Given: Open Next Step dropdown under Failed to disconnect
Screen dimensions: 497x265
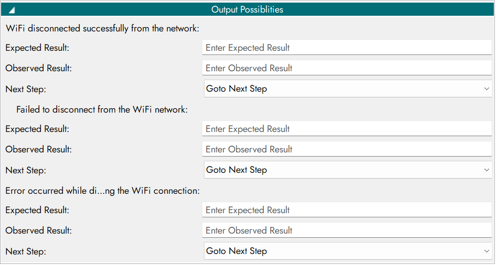Looking at the screenshot, I should pos(347,170).
